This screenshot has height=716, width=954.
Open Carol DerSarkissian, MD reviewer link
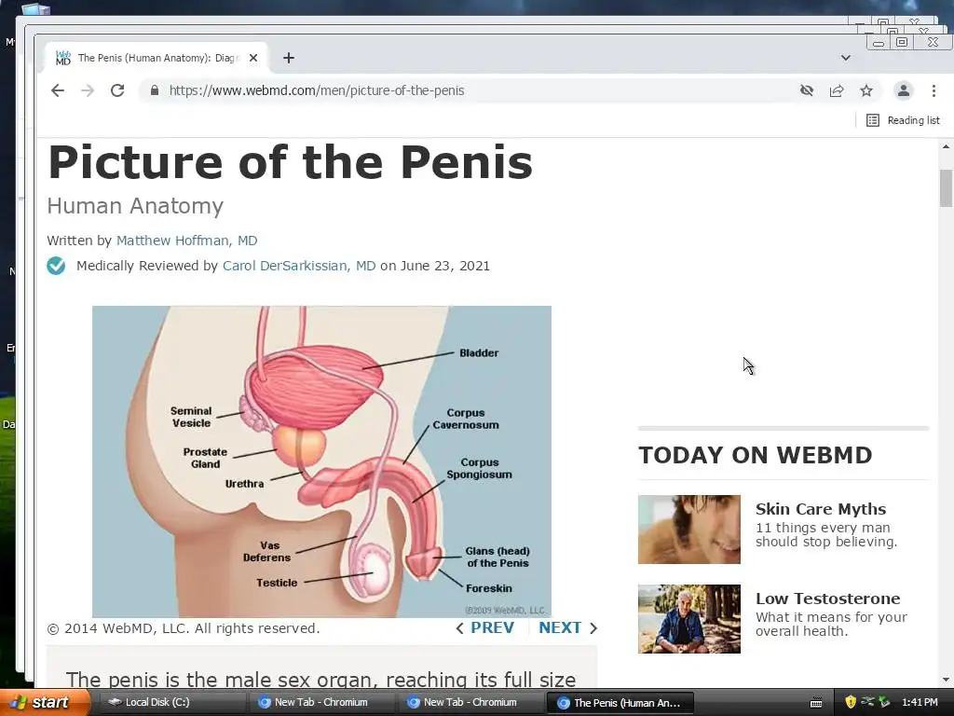(299, 266)
